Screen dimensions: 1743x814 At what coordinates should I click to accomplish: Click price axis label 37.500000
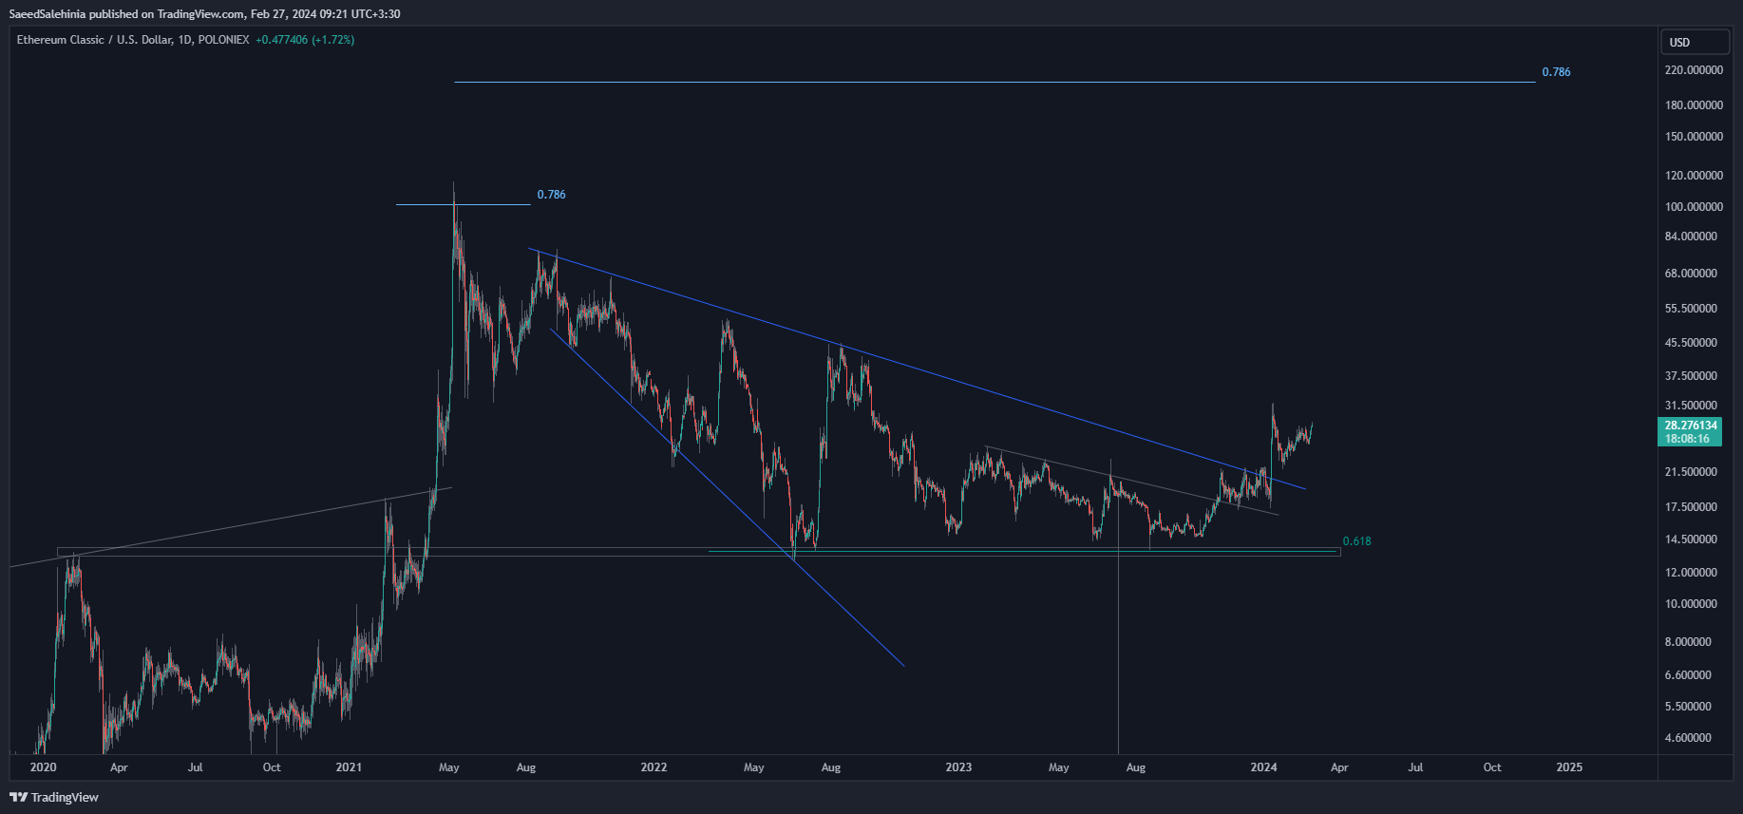1691,376
